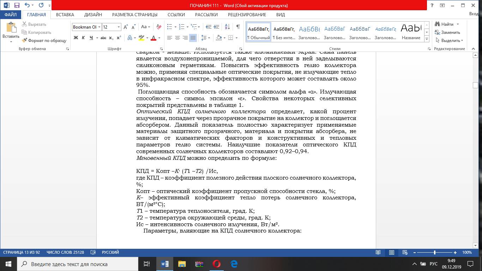Expand the font size dropdown showing 12
This screenshot has width=482, height=271.
point(119,27)
